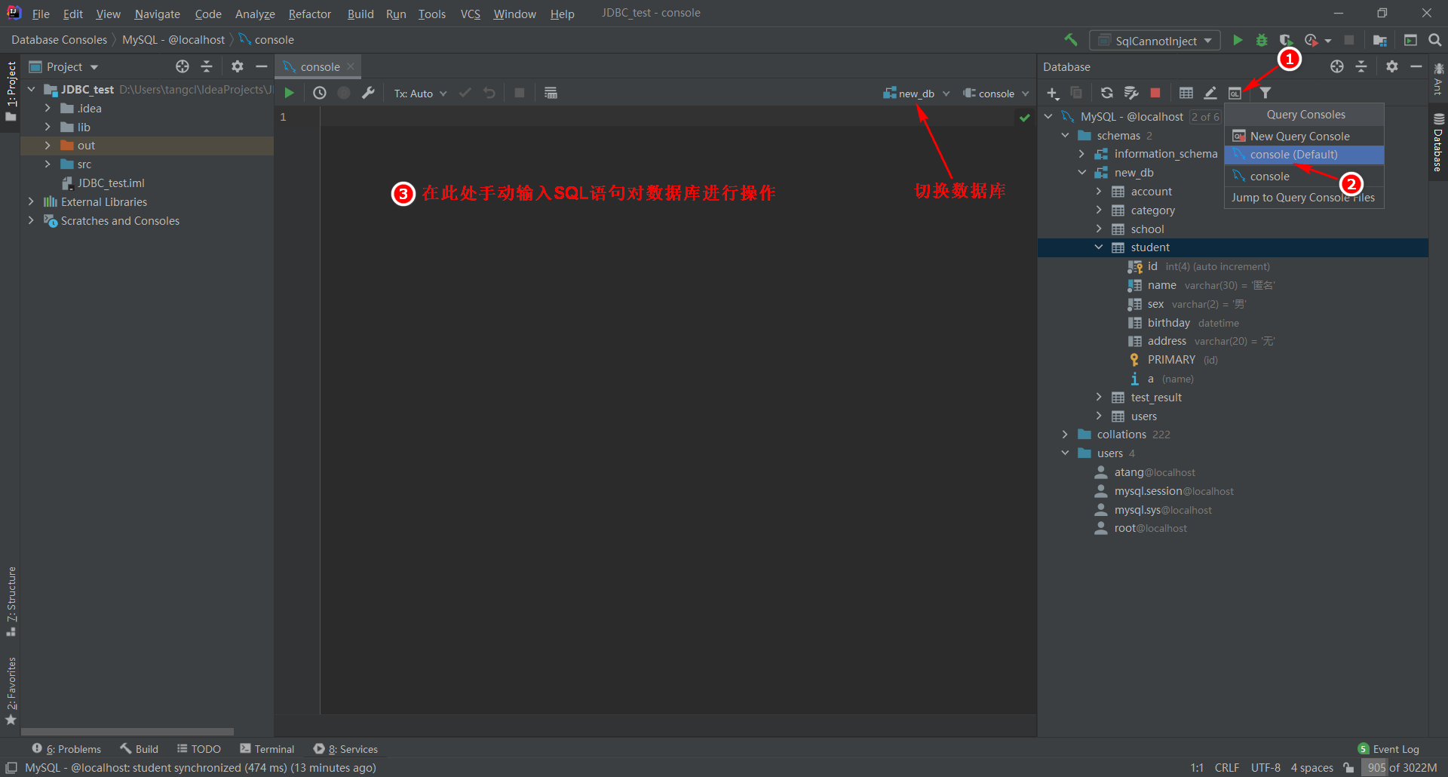Close the console editor tab
Image resolution: width=1448 pixels, height=777 pixels.
pos(351,66)
